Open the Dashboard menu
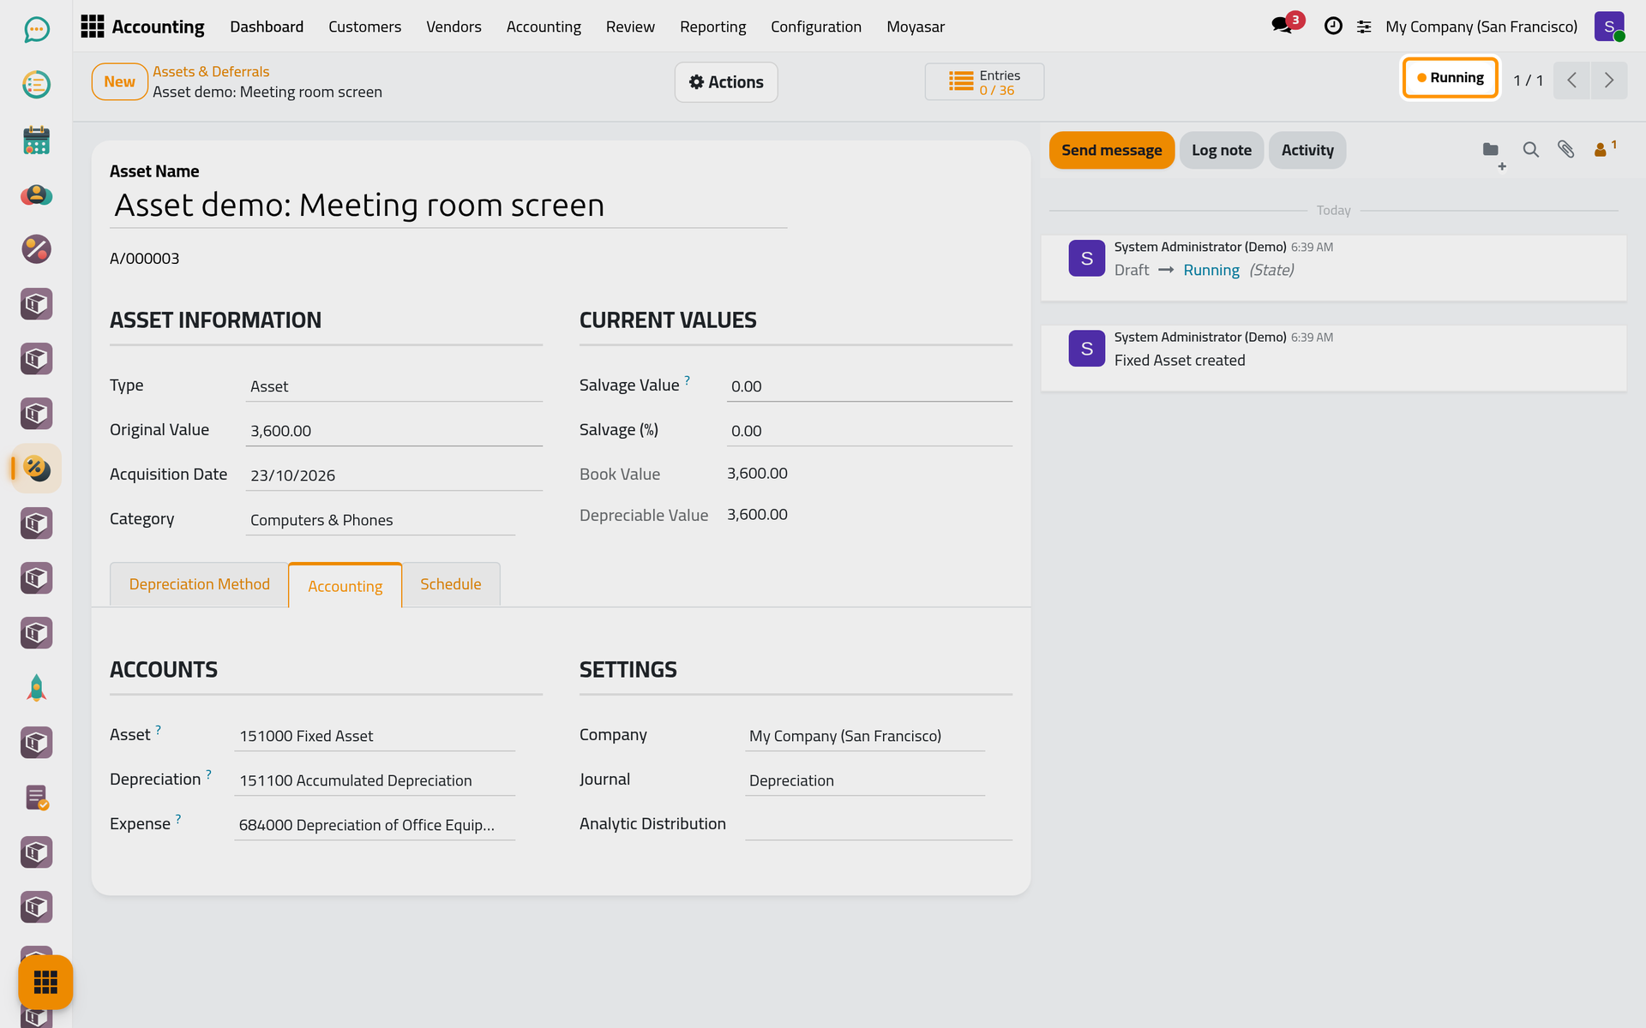Screen dimensions: 1646x1028 pyautogui.click(x=267, y=27)
